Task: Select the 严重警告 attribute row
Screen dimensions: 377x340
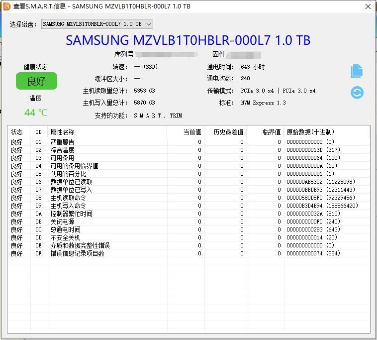Action: click(188, 142)
